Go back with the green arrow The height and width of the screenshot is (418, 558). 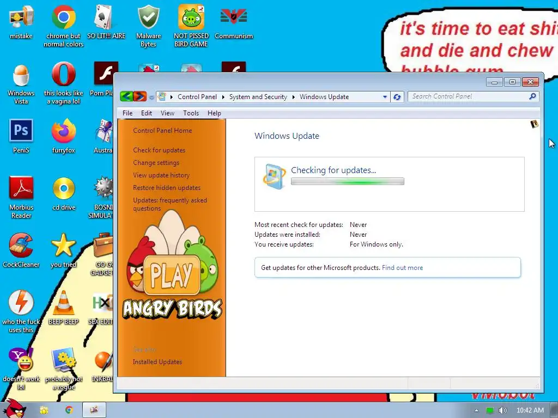click(x=126, y=96)
